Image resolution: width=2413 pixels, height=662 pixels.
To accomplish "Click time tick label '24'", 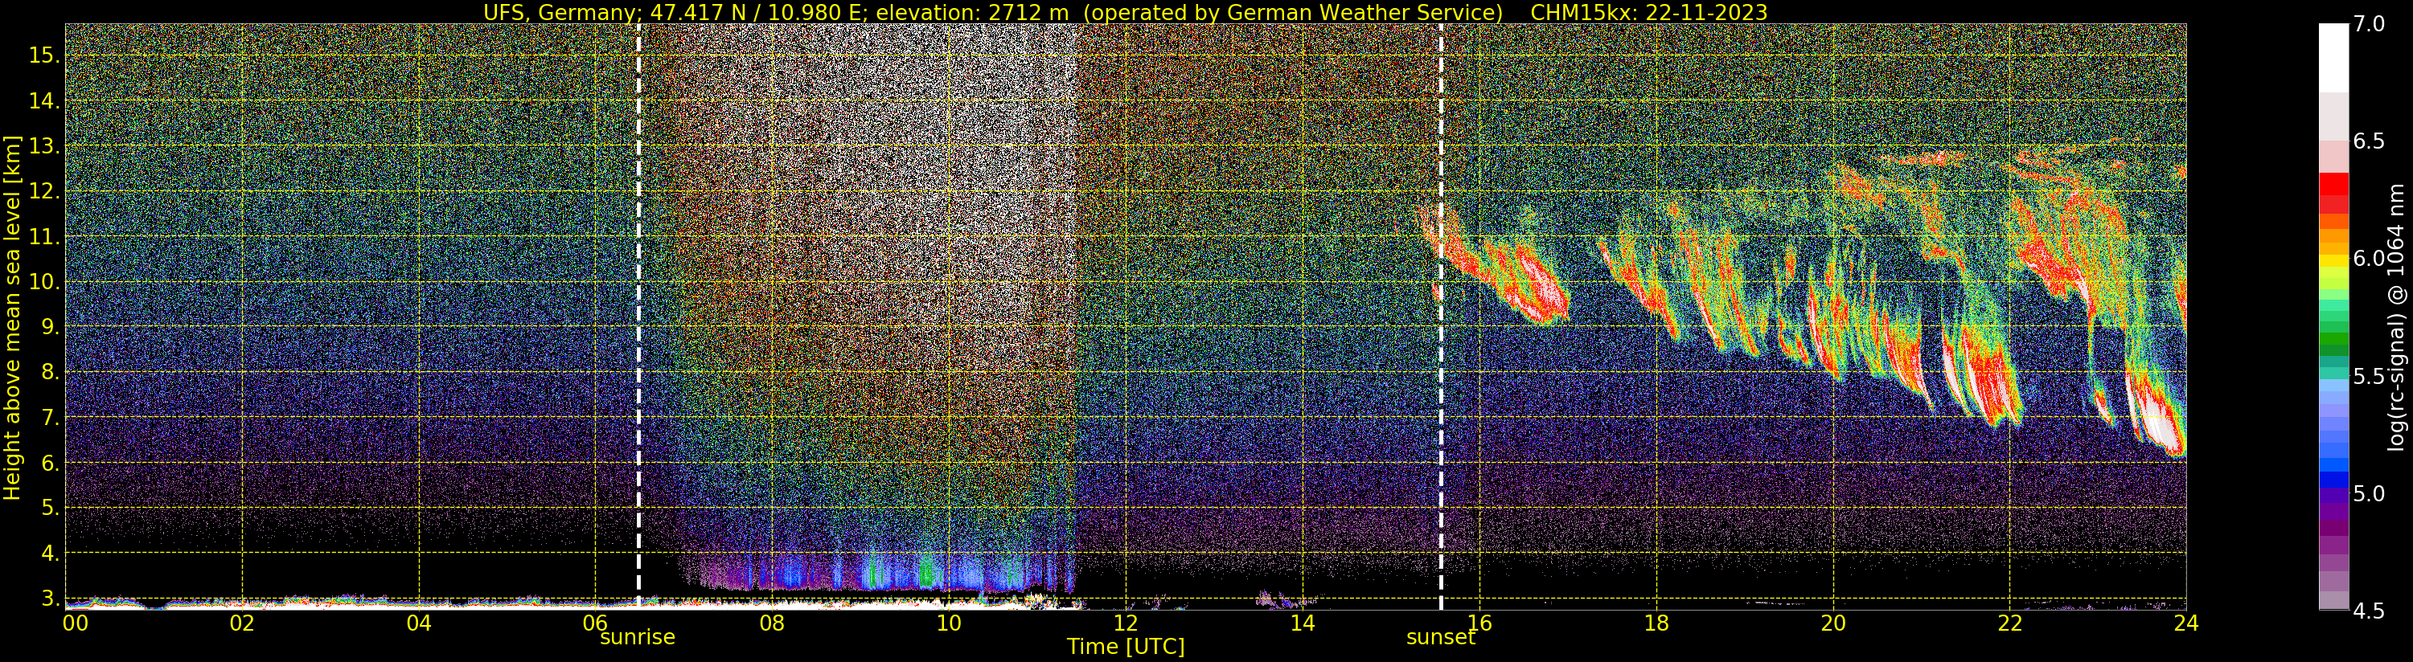I will click(2186, 623).
